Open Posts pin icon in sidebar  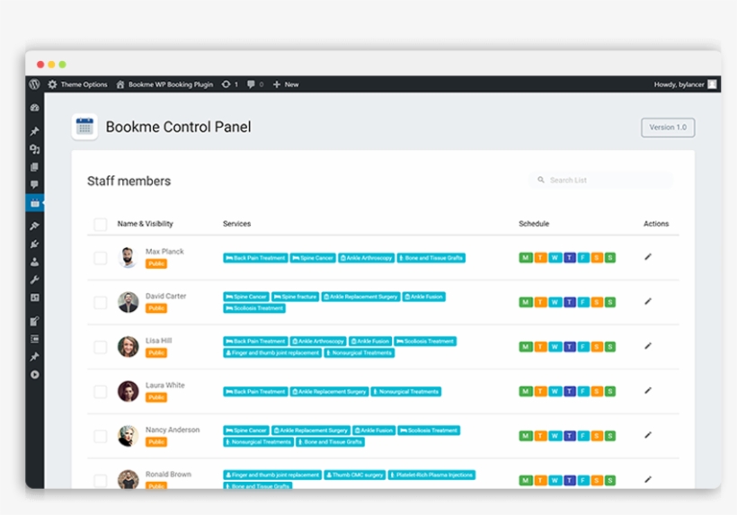[35, 131]
